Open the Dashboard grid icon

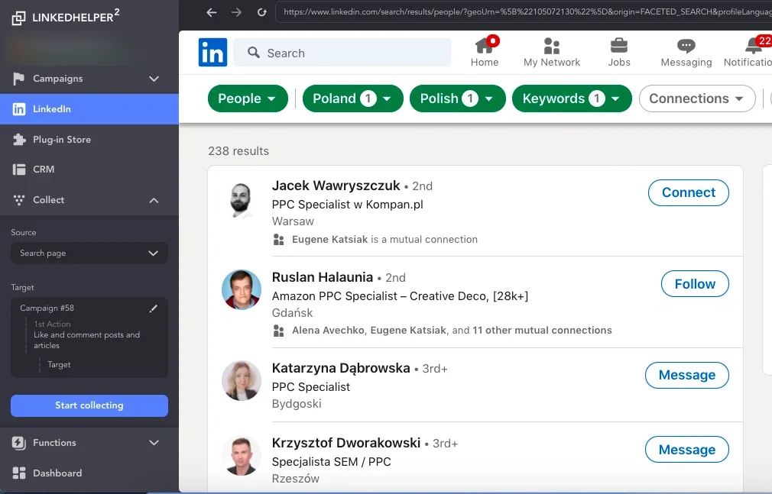18,473
